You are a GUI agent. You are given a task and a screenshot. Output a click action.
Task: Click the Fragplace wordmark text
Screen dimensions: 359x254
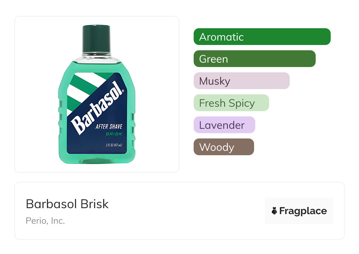(x=303, y=211)
